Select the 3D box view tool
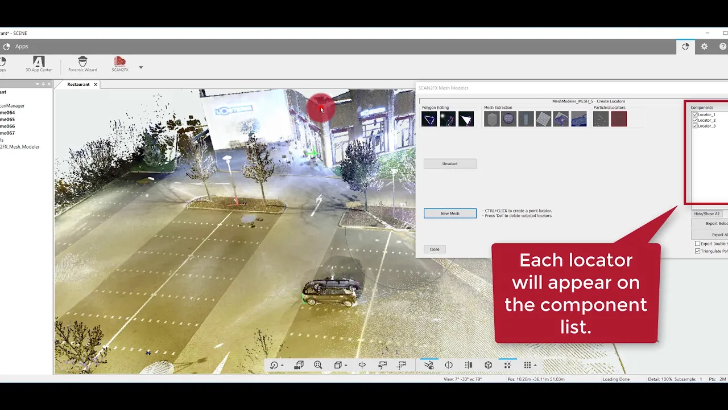 (x=338, y=365)
